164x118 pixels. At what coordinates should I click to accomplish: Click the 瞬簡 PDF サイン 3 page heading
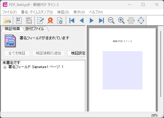point(122,41)
